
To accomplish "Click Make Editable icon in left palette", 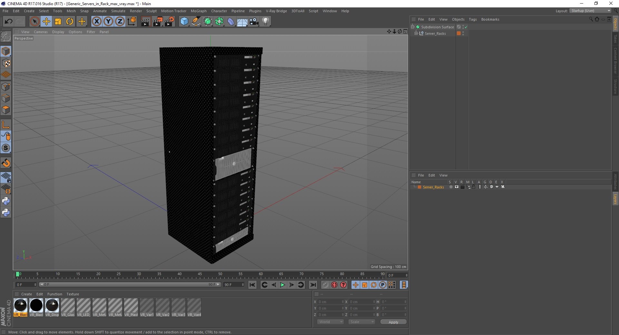I will tap(6, 36).
